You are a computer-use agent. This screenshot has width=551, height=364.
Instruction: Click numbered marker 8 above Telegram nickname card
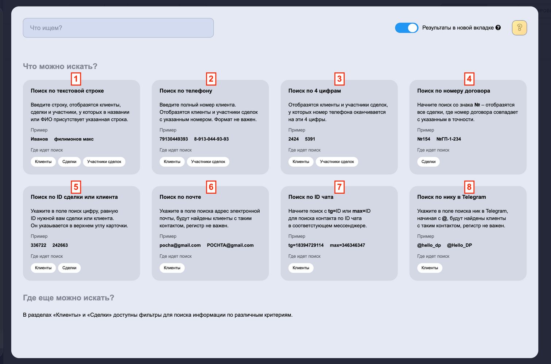point(469,187)
